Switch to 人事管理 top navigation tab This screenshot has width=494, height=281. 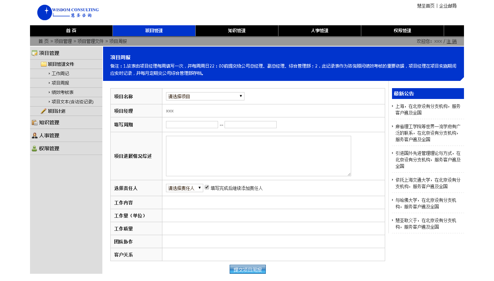point(319,31)
